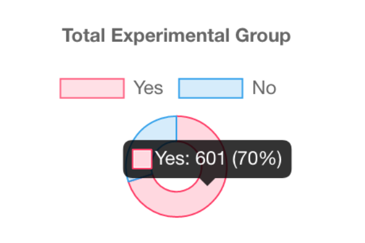Toggle the No dataset via its legend label

264,88
